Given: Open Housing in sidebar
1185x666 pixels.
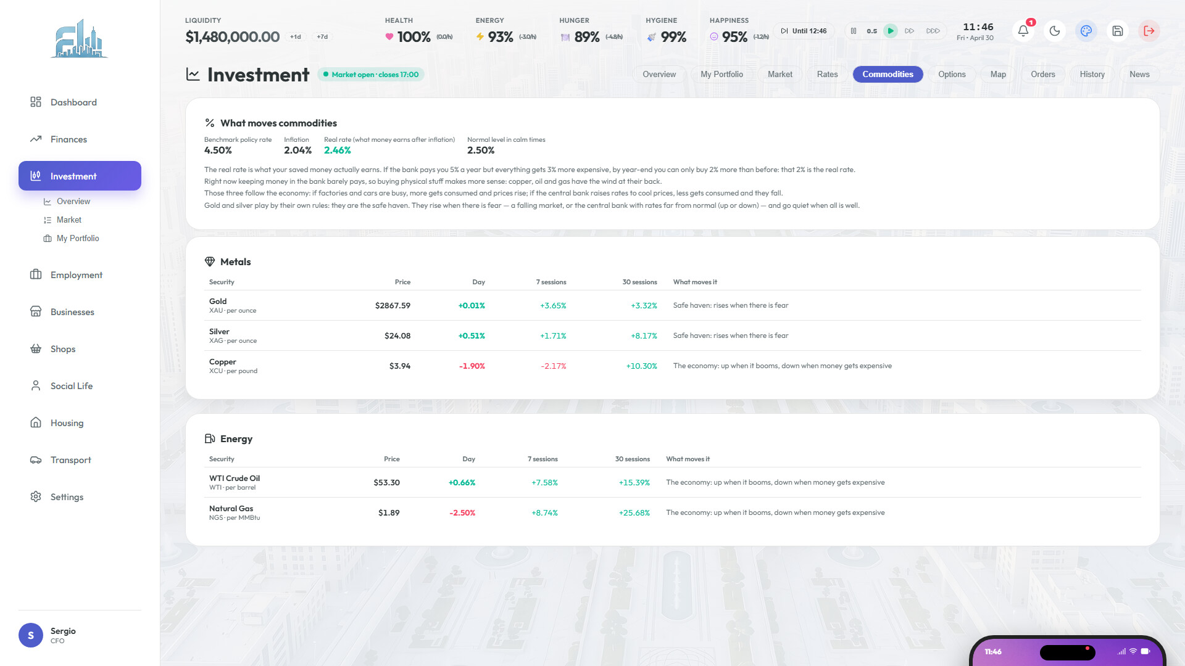Looking at the screenshot, I should (80, 423).
